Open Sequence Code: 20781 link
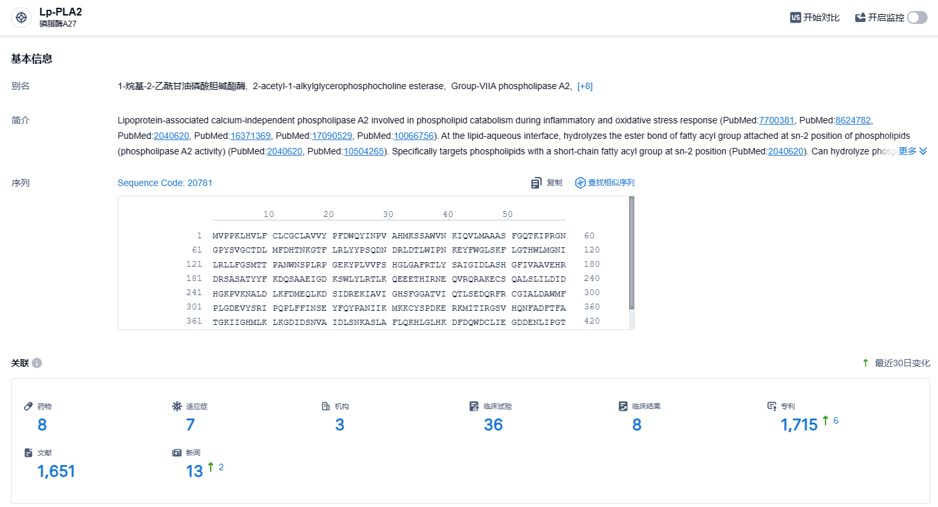Viewport: 938px width, 507px height. click(165, 183)
